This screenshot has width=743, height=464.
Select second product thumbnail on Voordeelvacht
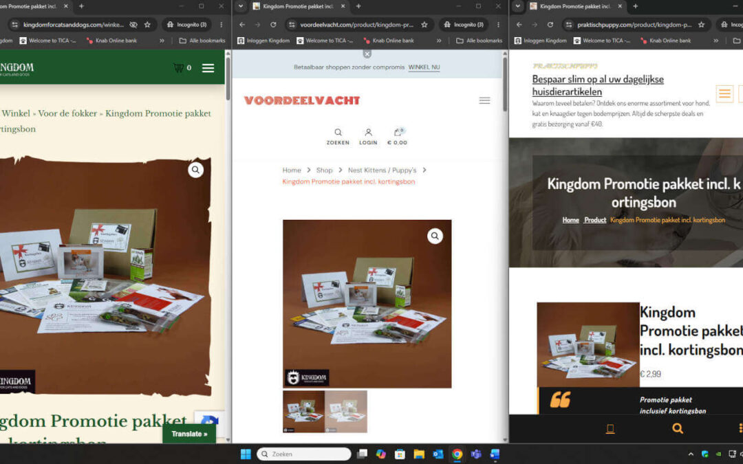[346, 412]
